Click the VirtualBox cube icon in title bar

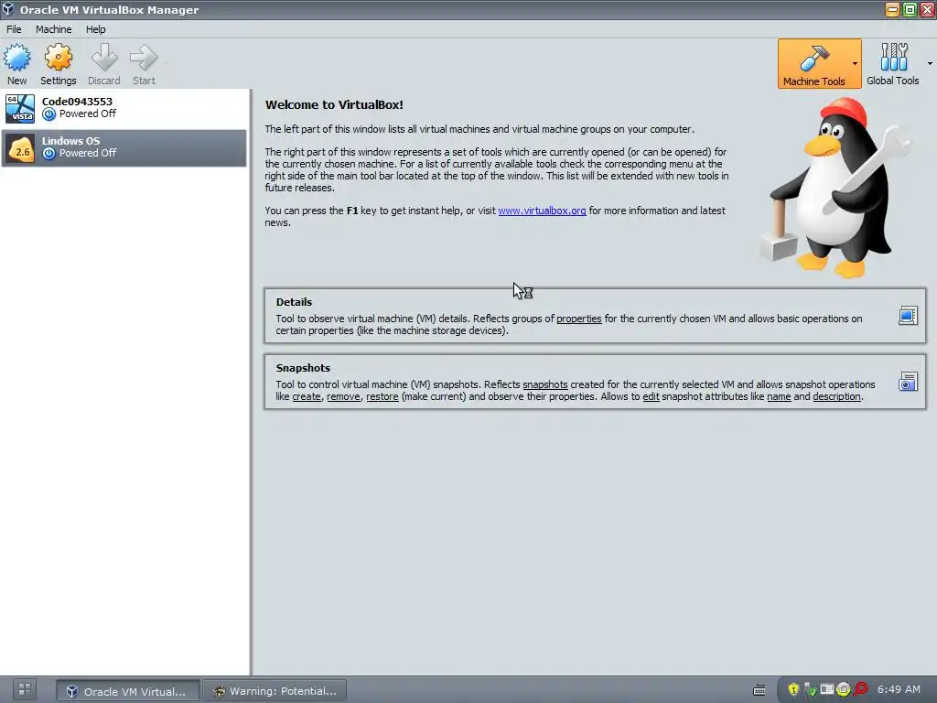click(x=8, y=9)
